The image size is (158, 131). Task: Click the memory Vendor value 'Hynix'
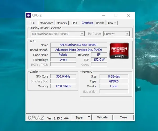click(x=114, y=86)
